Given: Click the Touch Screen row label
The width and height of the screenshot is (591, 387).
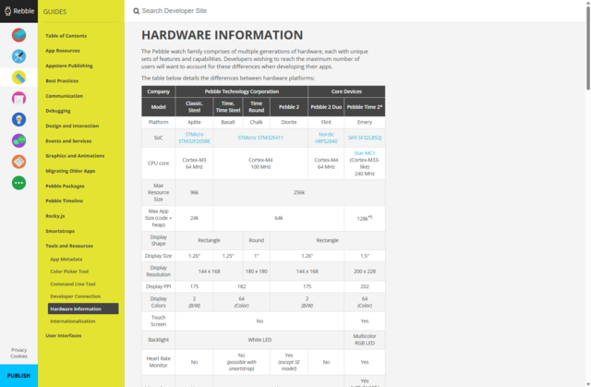Looking at the screenshot, I should click(x=158, y=320).
